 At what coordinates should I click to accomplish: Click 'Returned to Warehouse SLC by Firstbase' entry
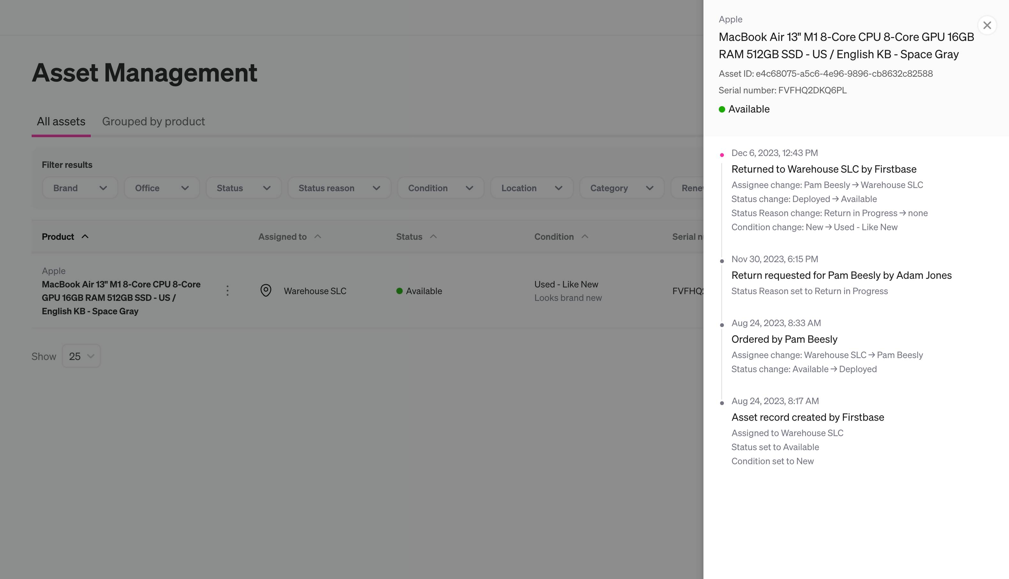point(824,169)
